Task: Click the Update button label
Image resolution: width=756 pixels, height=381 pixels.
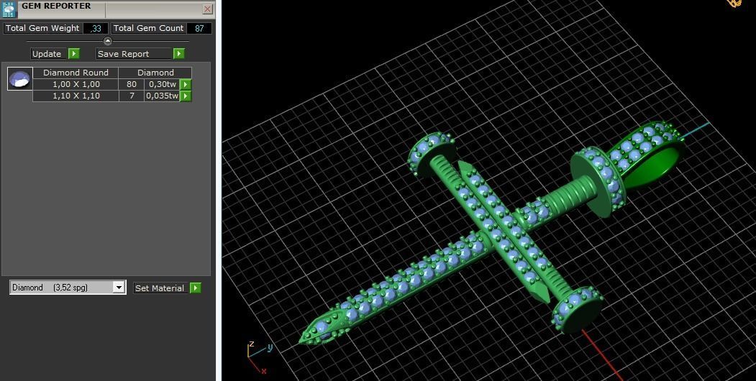Action: pyautogui.click(x=47, y=54)
